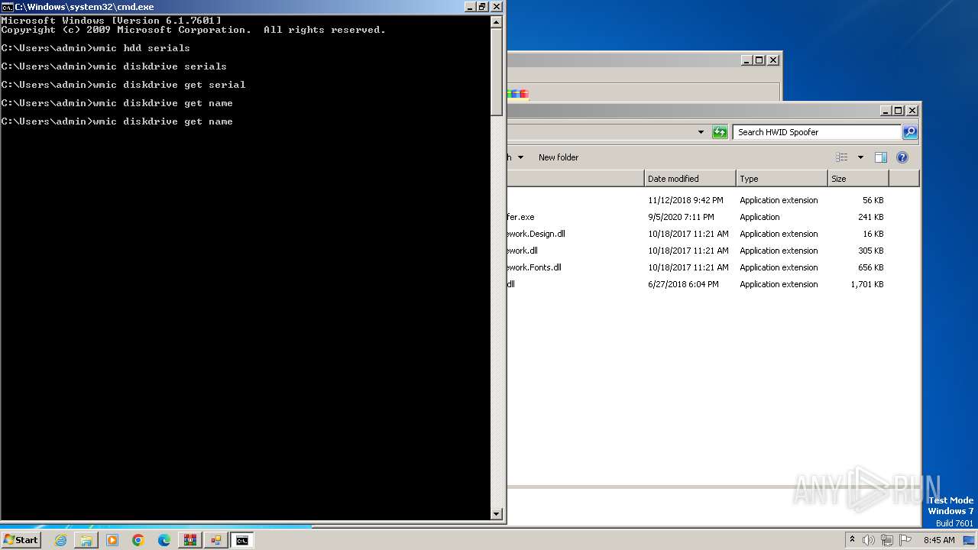Click the Show Desktop button
Viewport: 978px width, 550px height.
point(970,540)
